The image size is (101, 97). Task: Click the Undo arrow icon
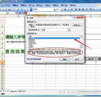22,9
